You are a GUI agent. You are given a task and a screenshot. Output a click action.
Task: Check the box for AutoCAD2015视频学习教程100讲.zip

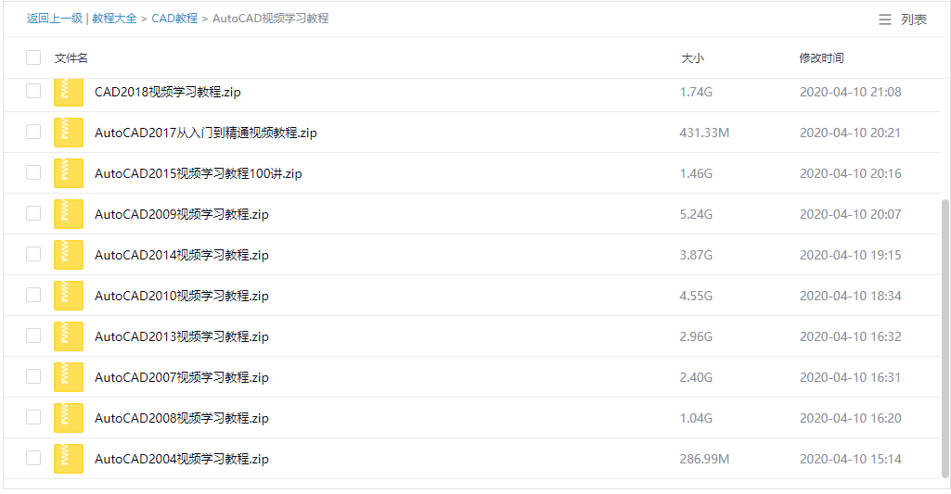tap(33, 172)
